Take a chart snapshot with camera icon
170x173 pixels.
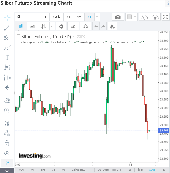(118, 17)
